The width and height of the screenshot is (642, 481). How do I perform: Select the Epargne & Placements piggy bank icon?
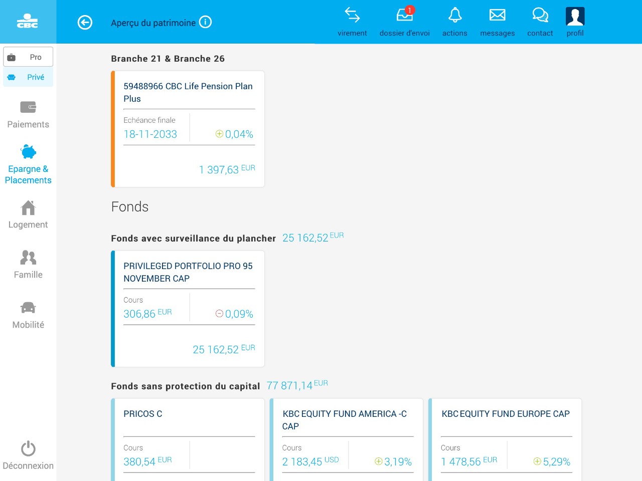click(x=28, y=151)
